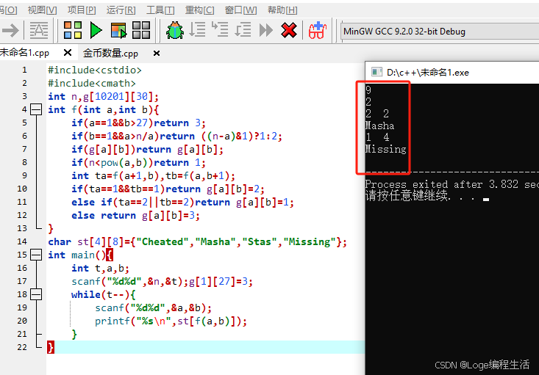The height and width of the screenshot is (375, 539).
Task: Click the continue execution double-arrow icon
Action: pos(265,30)
